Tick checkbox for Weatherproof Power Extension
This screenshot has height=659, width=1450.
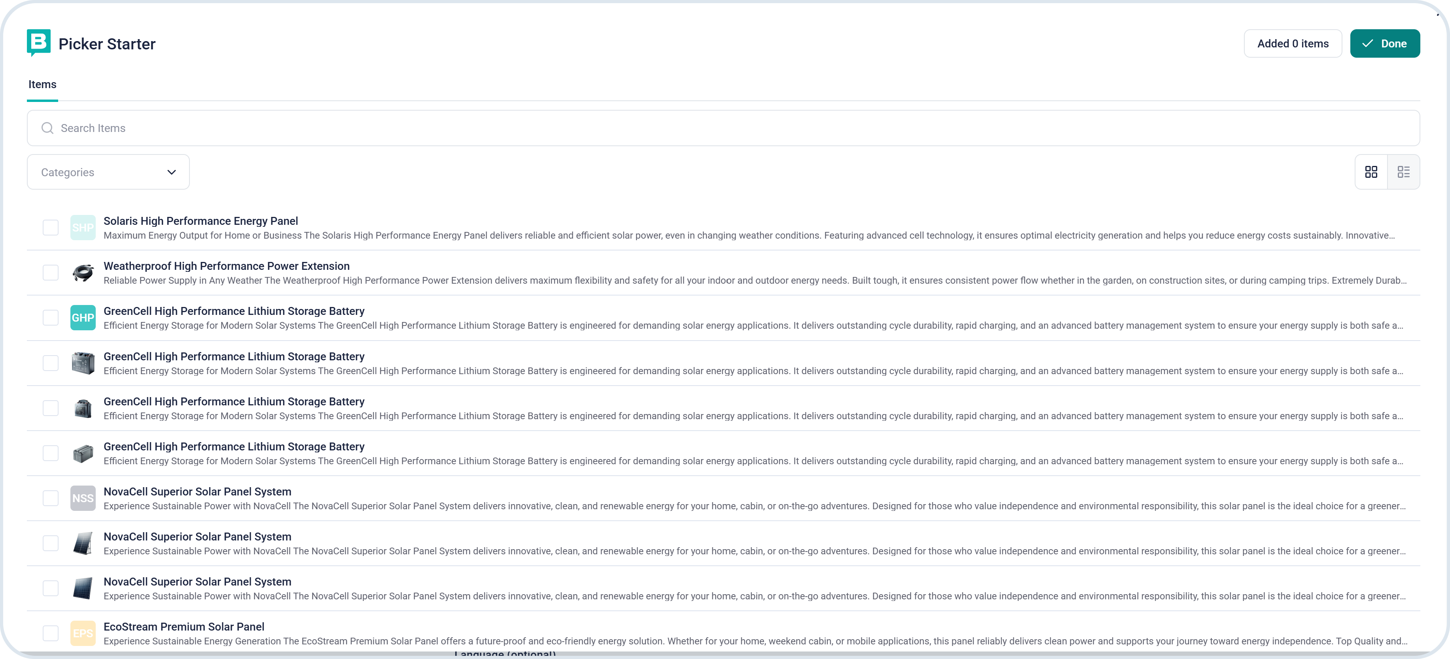51,273
